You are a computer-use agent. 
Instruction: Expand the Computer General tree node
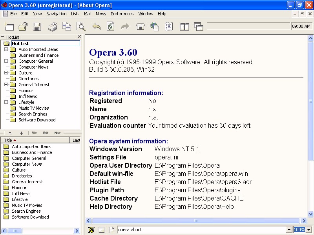click(x=6, y=61)
